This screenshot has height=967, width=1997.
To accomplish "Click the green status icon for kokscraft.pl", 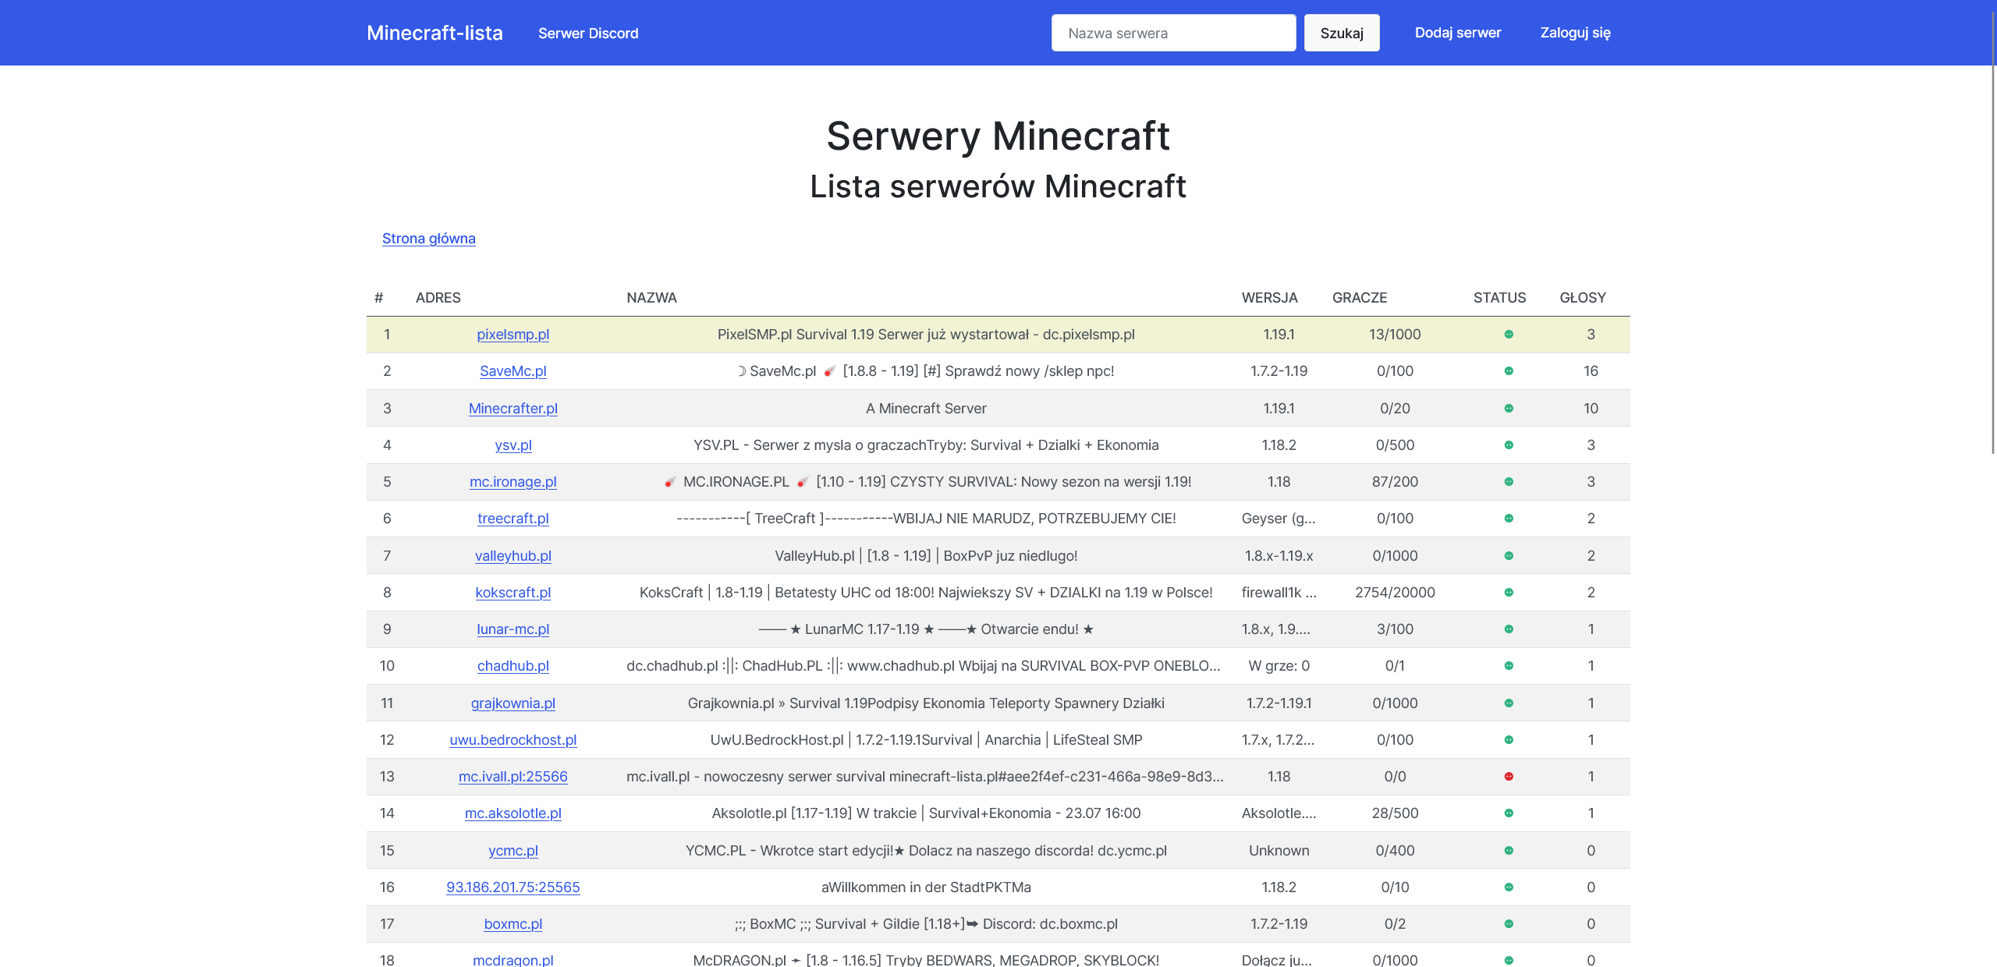I will pos(1509,593).
